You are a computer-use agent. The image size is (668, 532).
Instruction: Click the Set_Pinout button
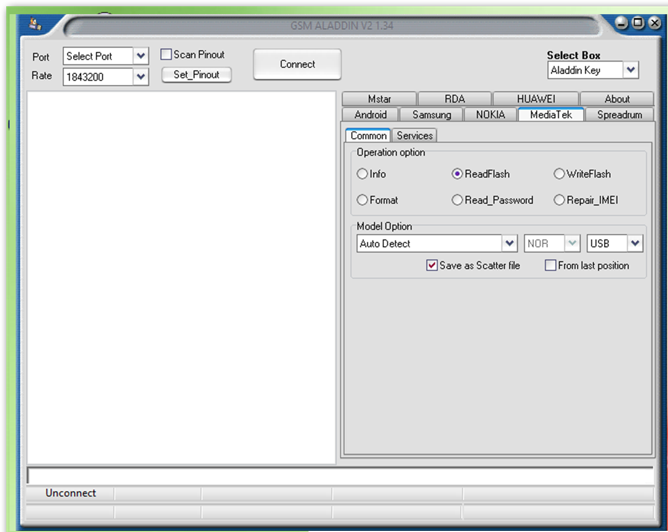tap(196, 75)
